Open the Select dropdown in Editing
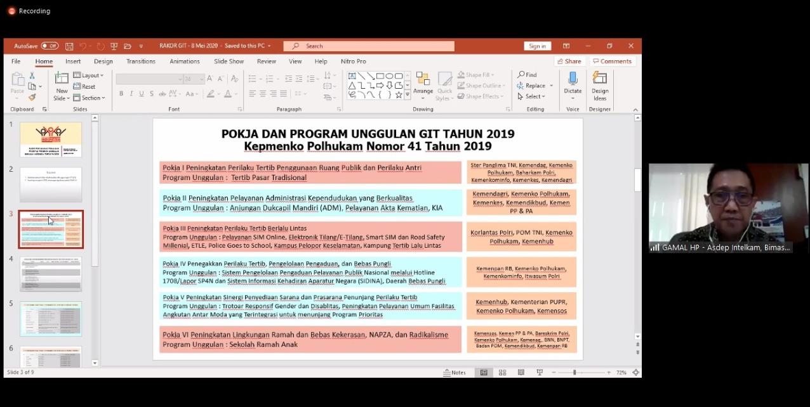Image resolution: width=810 pixels, height=407 pixels. (532, 96)
